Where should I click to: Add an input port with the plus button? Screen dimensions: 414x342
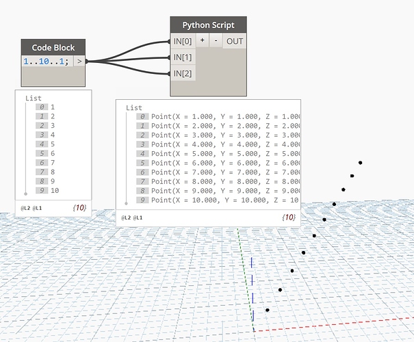point(203,40)
